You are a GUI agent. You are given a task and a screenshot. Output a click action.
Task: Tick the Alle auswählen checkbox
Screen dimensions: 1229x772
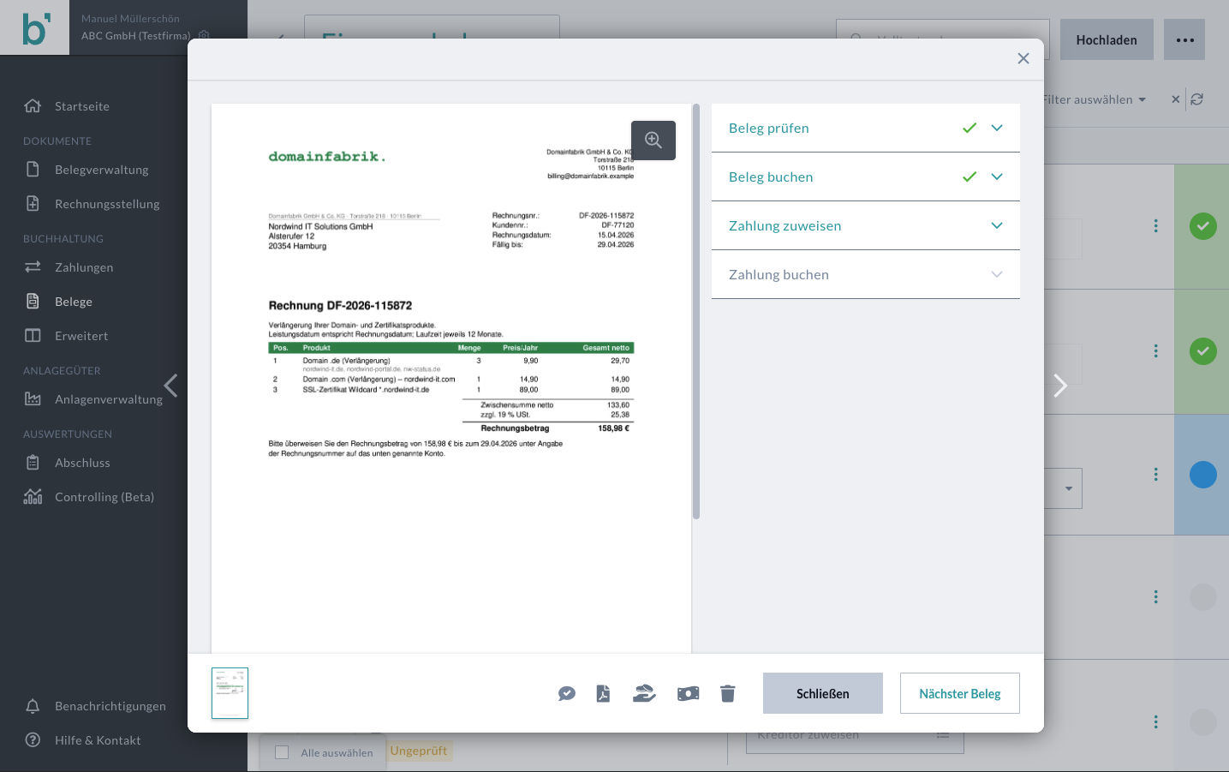click(x=282, y=752)
